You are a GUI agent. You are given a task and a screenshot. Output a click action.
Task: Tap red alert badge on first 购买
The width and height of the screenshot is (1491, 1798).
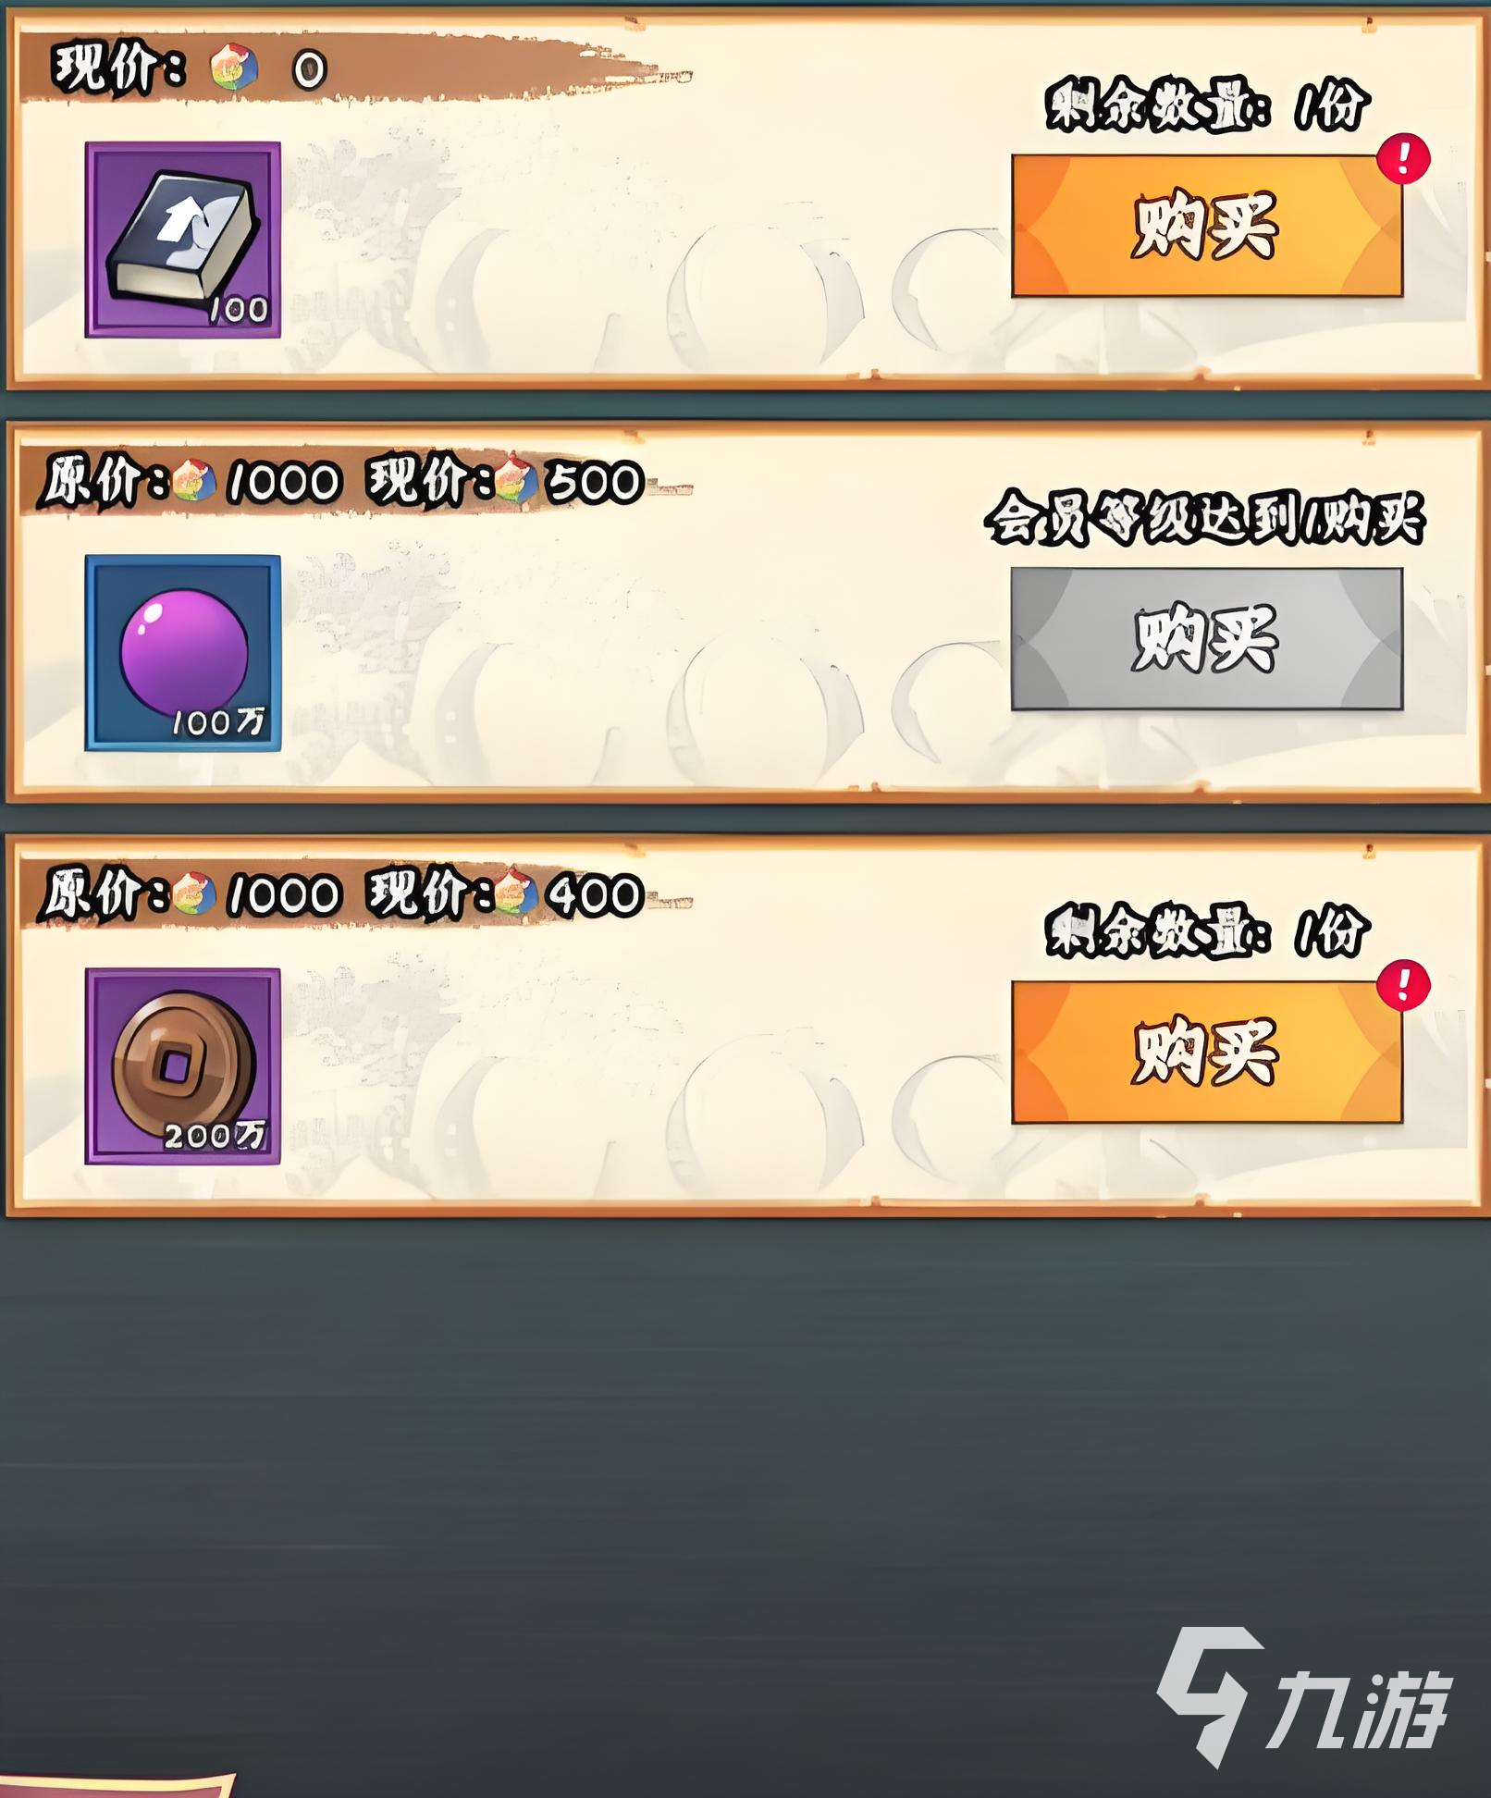(x=1403, y=159)
